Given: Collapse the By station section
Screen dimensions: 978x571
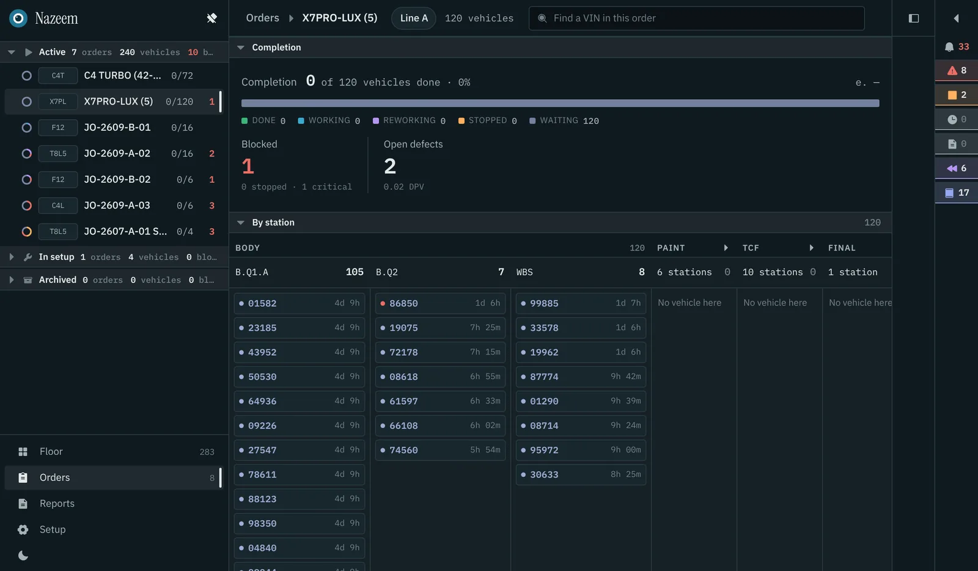Looking at the screenshot, I should point(240,223).
